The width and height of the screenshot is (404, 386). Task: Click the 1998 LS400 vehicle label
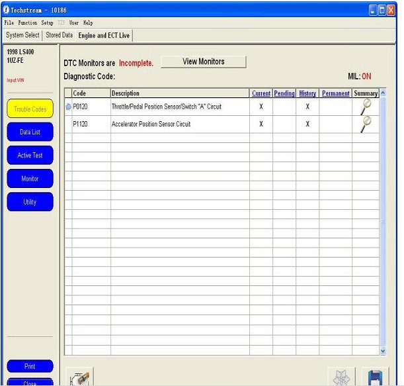[20, 52]
